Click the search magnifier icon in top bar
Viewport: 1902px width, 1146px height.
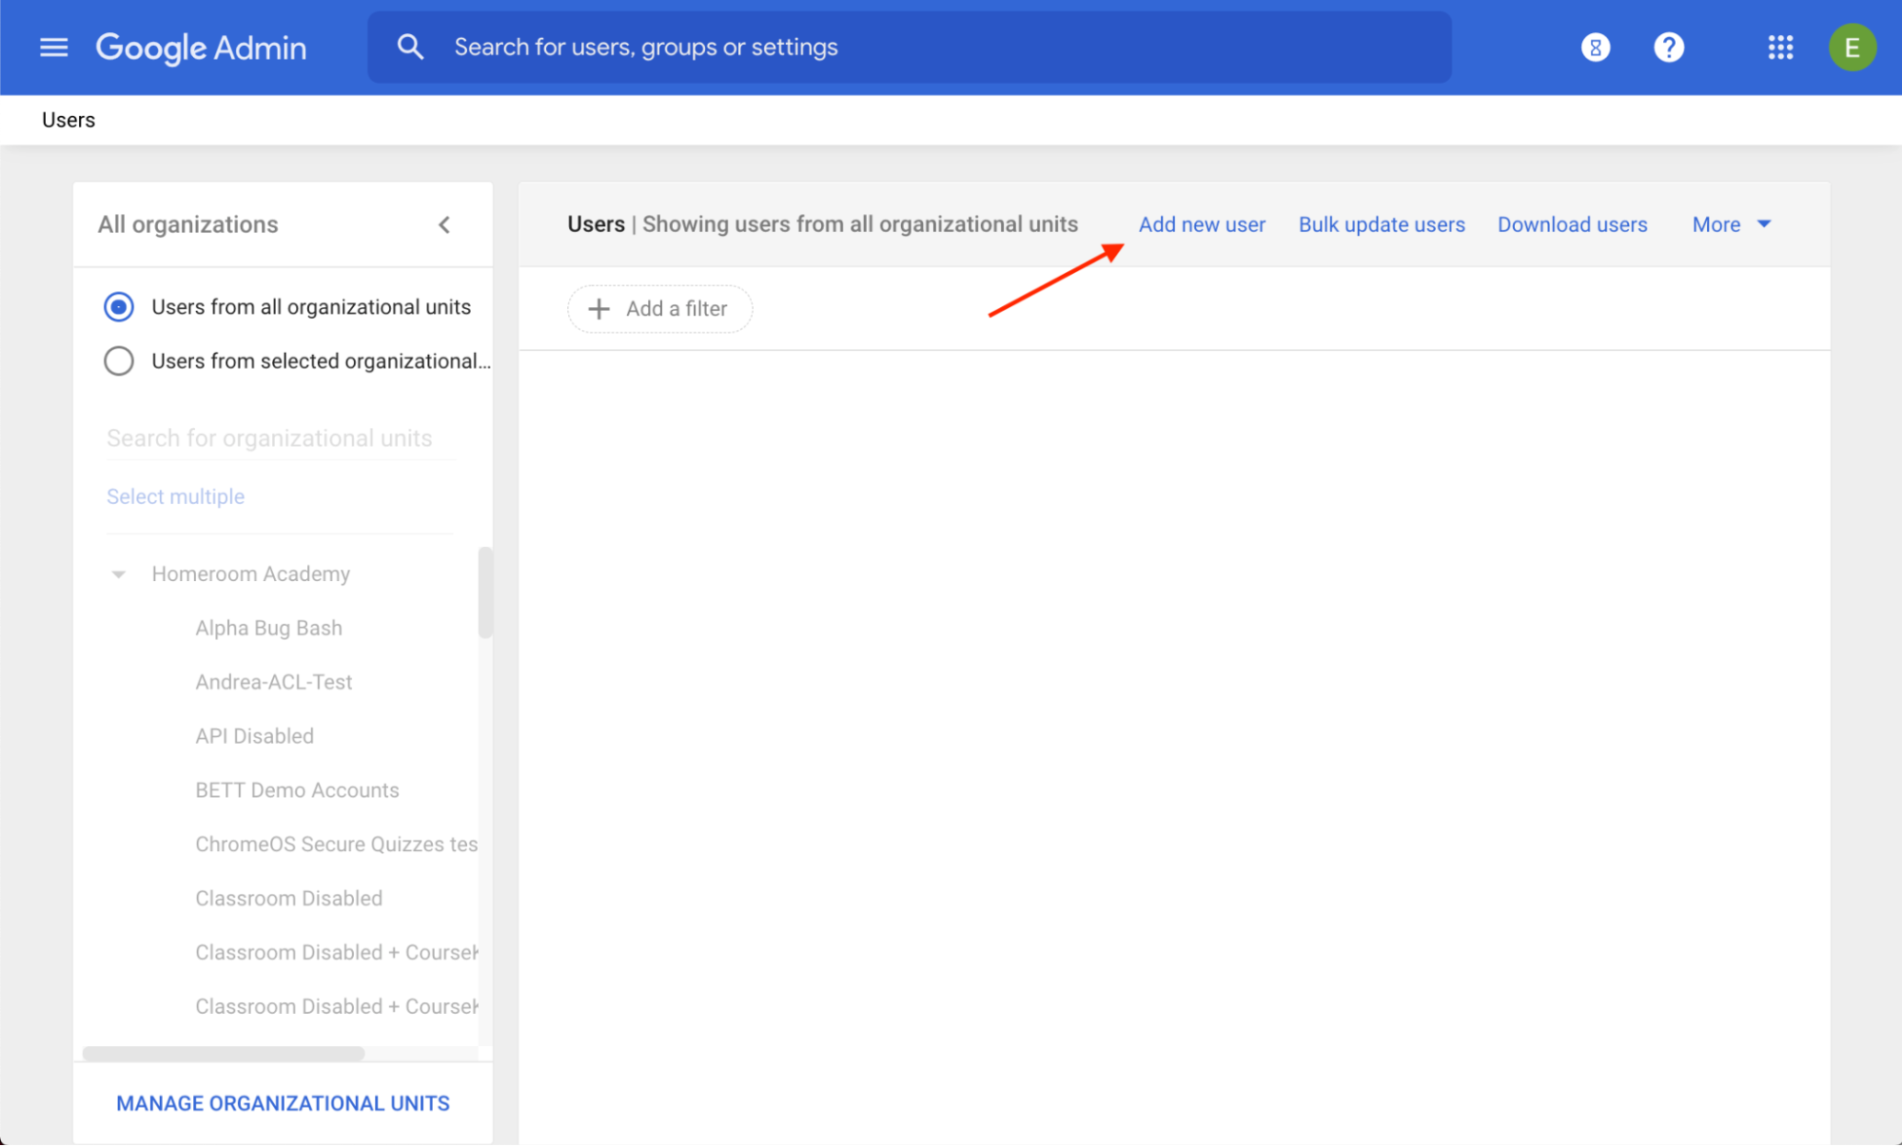407,47
